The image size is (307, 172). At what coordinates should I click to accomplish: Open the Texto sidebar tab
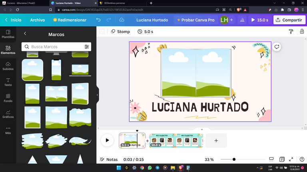(x=8, y=82)
